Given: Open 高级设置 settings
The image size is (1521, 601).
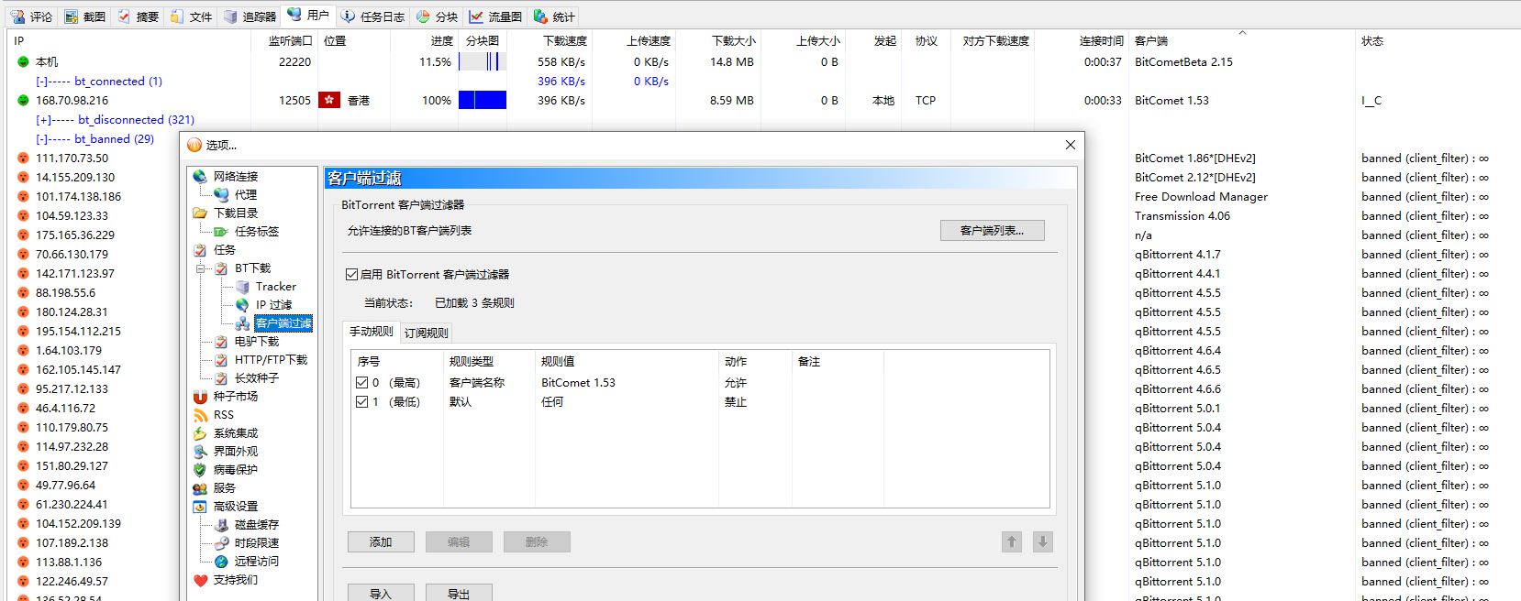Looking at the screenshot, I should pos(236,507).
